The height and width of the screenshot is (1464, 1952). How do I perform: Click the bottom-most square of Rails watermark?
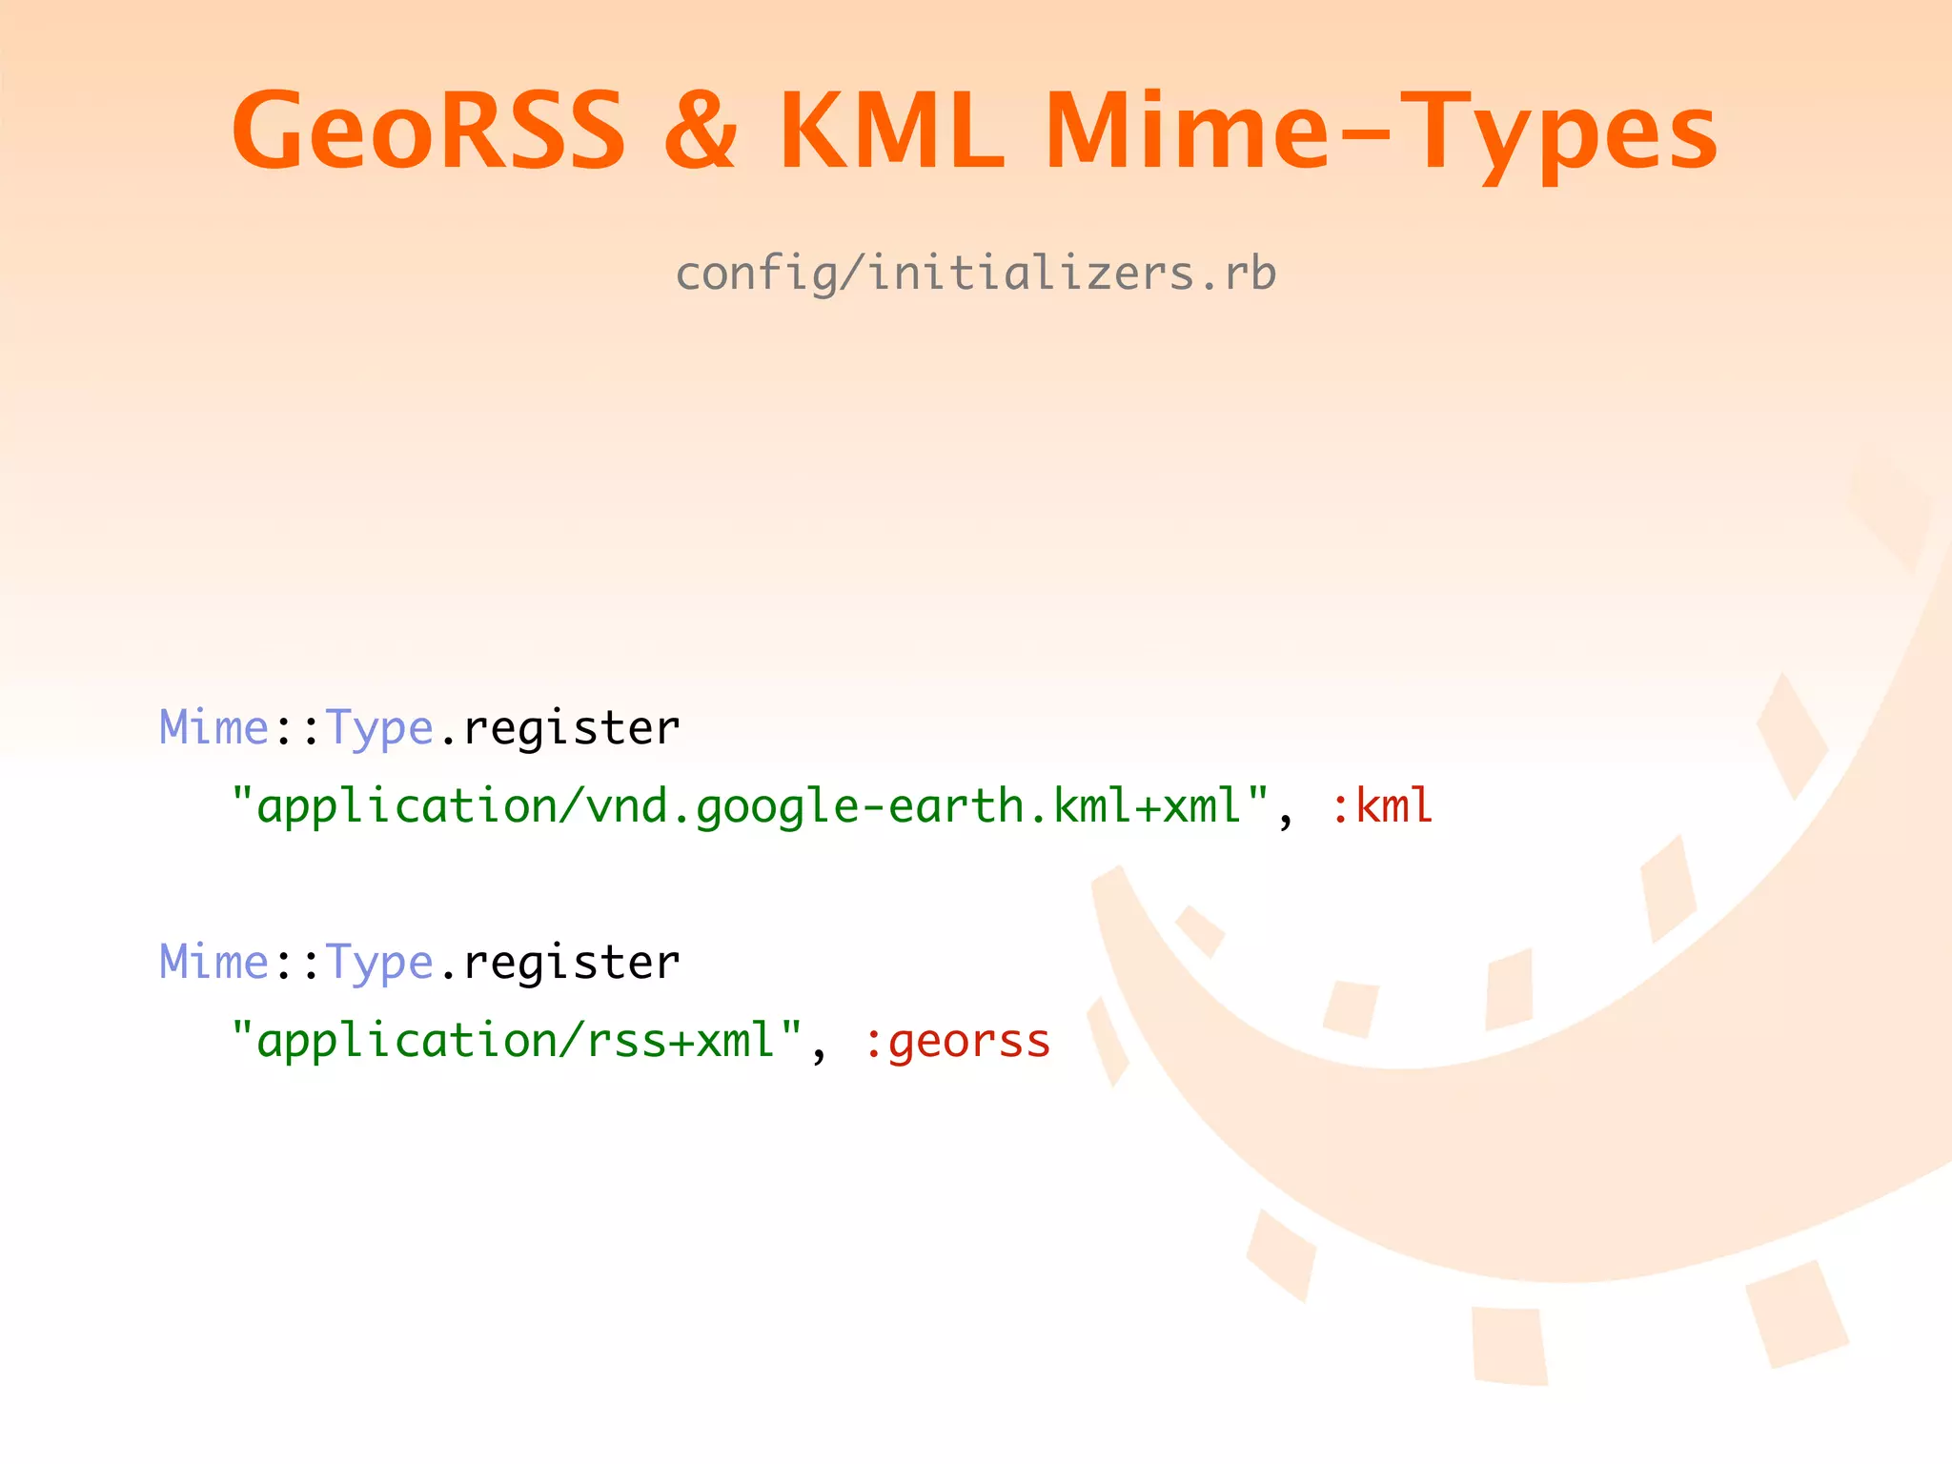(1510, 1346)
